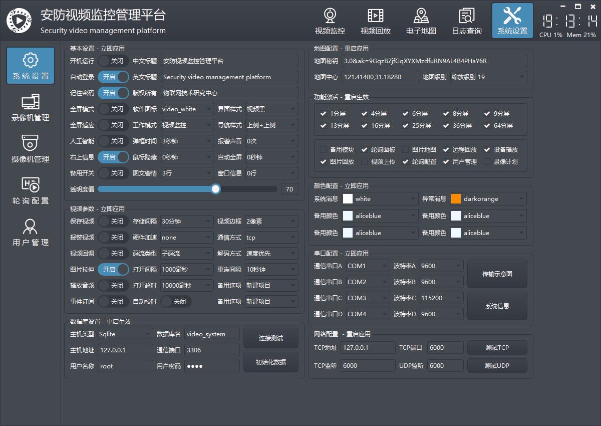601x426 pixels.
Task: Click the 地图中心 coordinates input field
Action: pyautogui.click(x=380, y=77)
